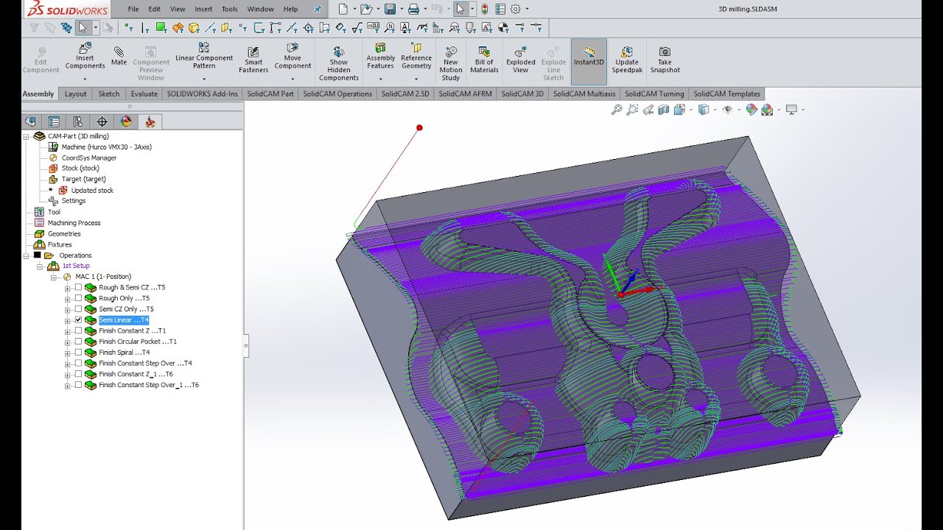
Task: Check the Semi CZ Only operation checkbox
Action: click(78, 309)
